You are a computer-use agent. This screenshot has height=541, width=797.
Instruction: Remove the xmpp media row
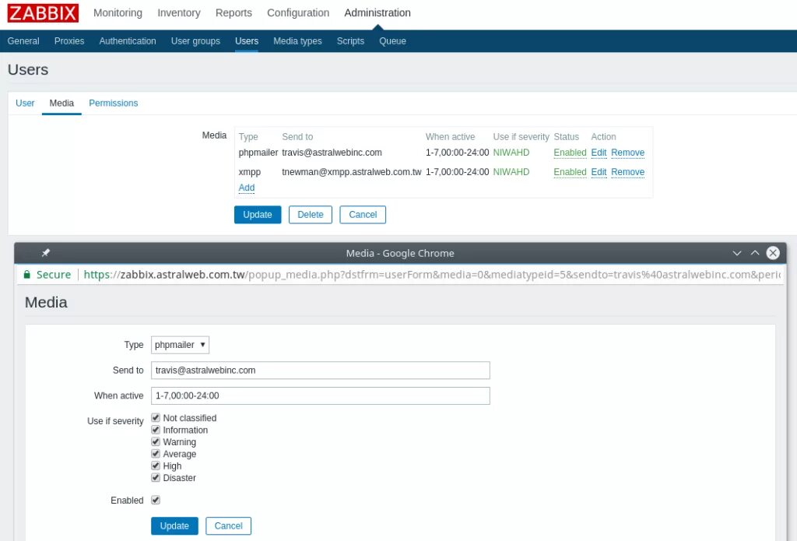coord(628,172)
